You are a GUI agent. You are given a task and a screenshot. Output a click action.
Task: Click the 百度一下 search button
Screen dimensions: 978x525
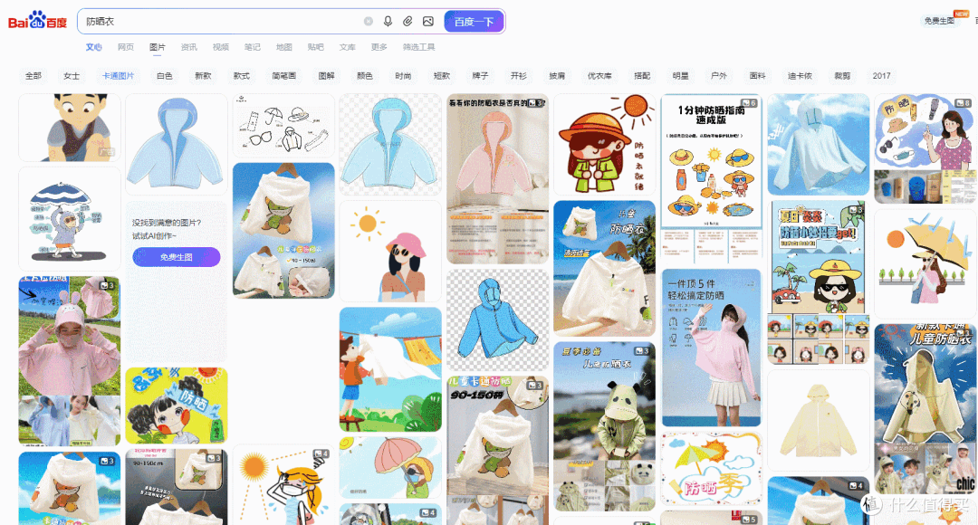[474, 21]
